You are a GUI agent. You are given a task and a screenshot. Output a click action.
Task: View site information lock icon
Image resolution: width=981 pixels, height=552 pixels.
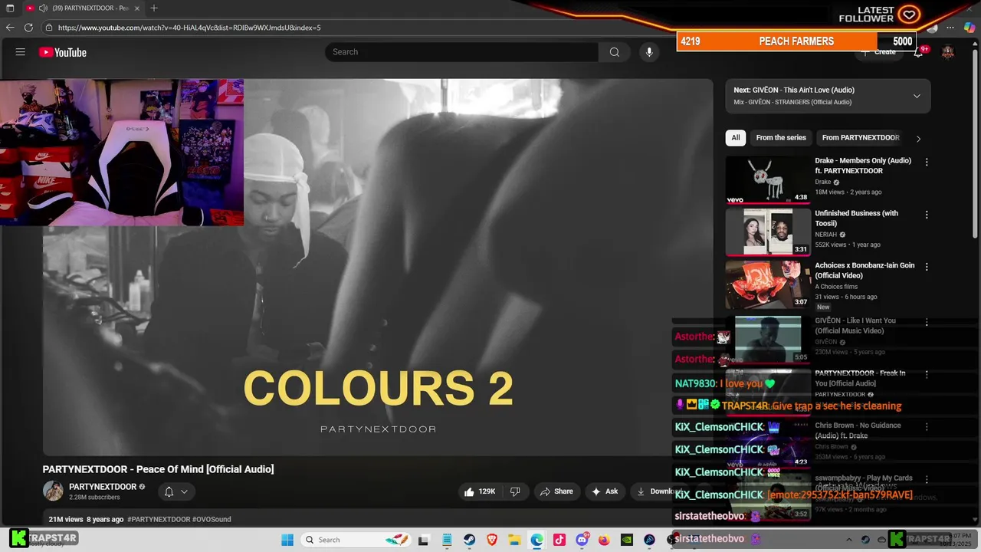coord(49,28)
